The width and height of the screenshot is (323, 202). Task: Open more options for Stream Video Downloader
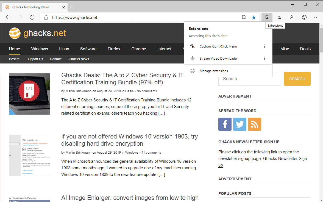[x=264, y=59]
